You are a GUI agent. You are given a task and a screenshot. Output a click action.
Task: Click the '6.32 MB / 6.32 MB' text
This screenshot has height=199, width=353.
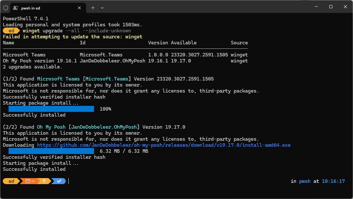click(x=124, y=151)
